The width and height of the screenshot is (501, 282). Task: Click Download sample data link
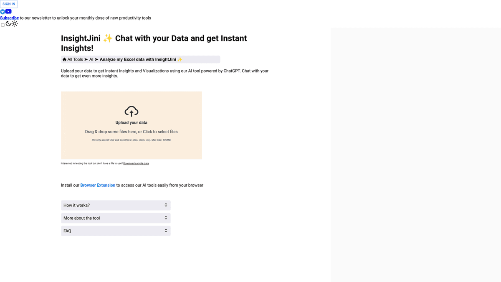136,163
